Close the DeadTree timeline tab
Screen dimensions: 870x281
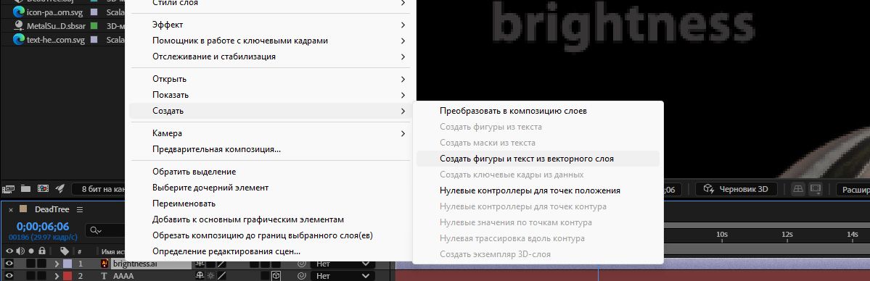(11, 209)
